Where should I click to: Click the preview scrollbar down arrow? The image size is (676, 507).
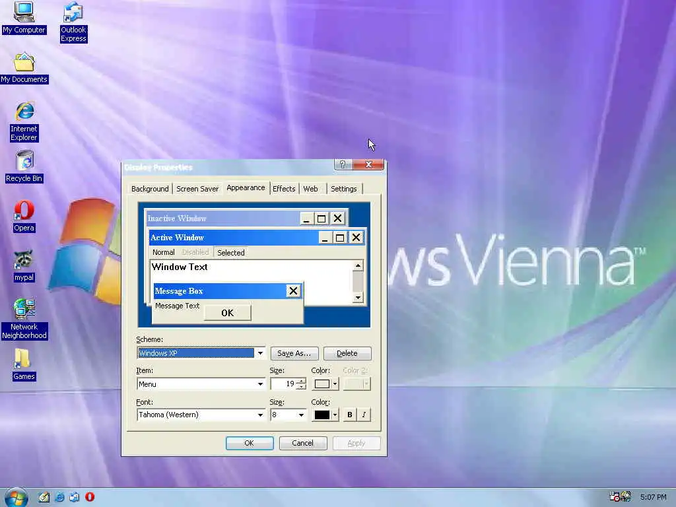tap(358, 298)
